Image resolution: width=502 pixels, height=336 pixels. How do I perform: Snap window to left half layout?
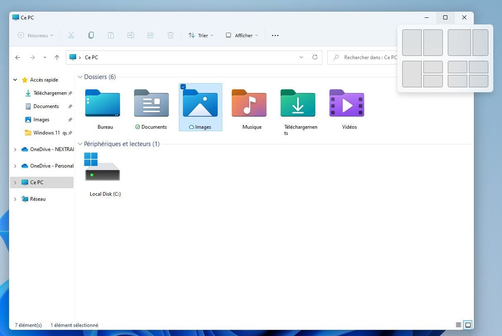[412, 42]
